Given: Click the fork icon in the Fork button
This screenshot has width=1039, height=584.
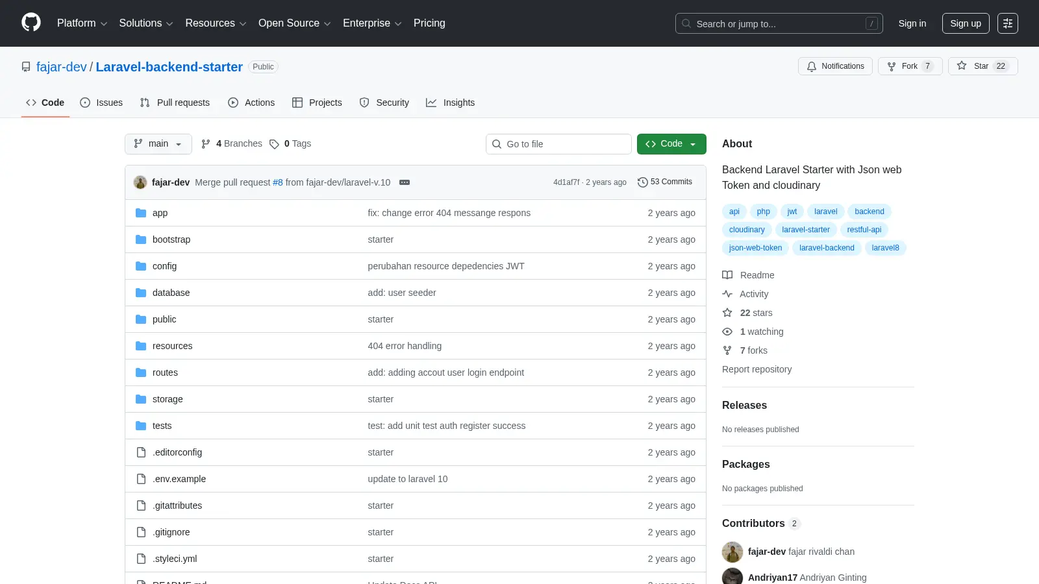Looking at the screenshot, I should click(x=892, y=66).
